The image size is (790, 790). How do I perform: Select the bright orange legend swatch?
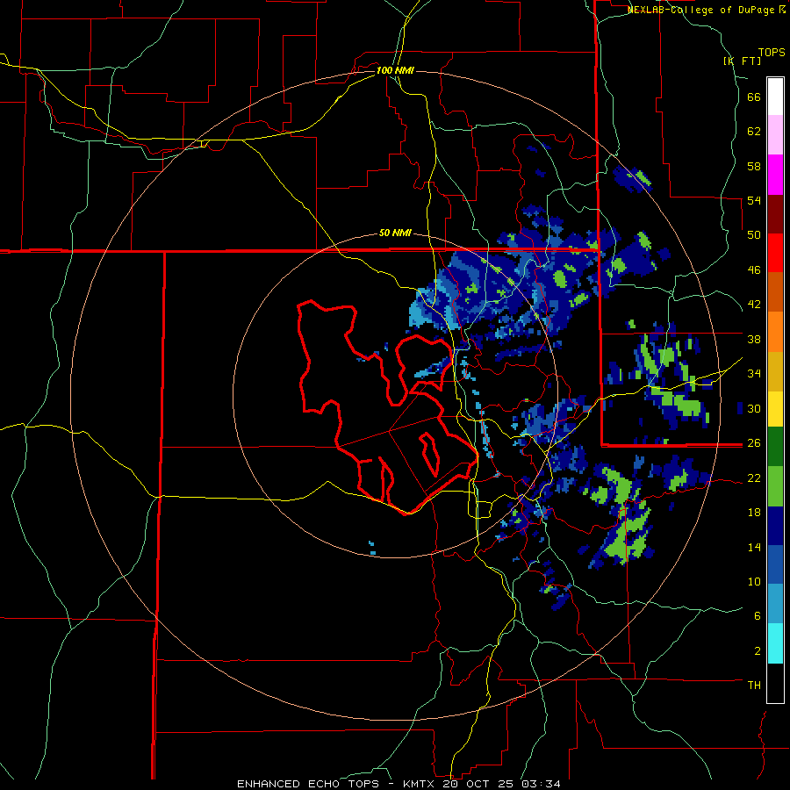(x=775, y=332)
